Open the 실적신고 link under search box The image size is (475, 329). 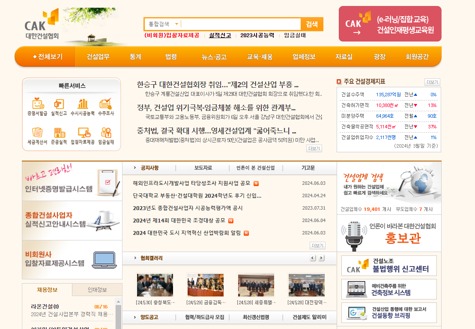tap(220, 36)
